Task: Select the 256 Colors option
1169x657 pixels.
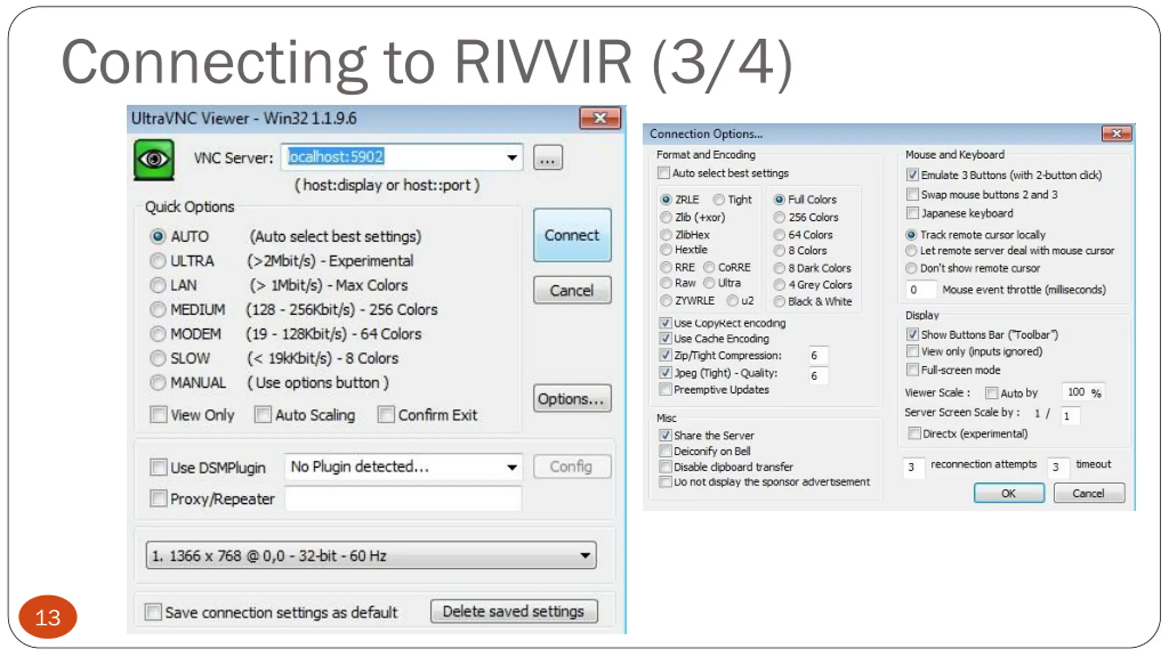Action: pos(779,217)
